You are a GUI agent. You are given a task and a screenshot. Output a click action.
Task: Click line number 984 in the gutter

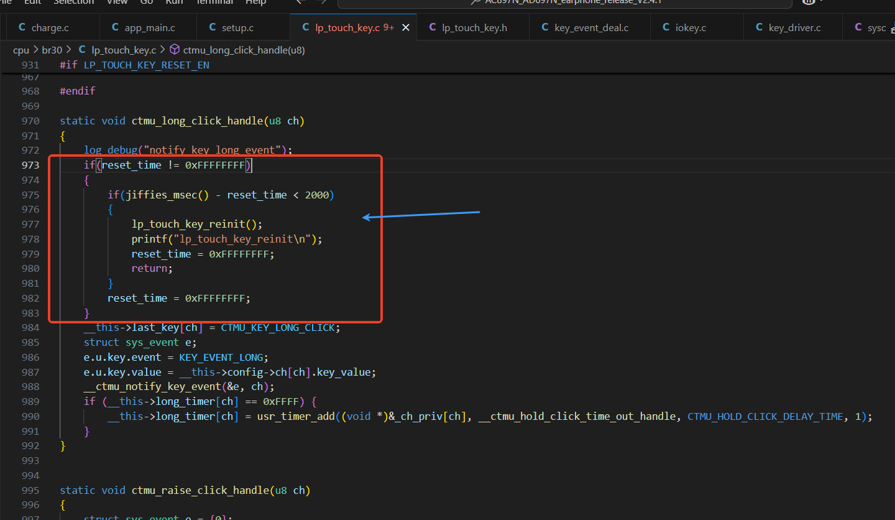pyautogui.click(x=30, y=327)
